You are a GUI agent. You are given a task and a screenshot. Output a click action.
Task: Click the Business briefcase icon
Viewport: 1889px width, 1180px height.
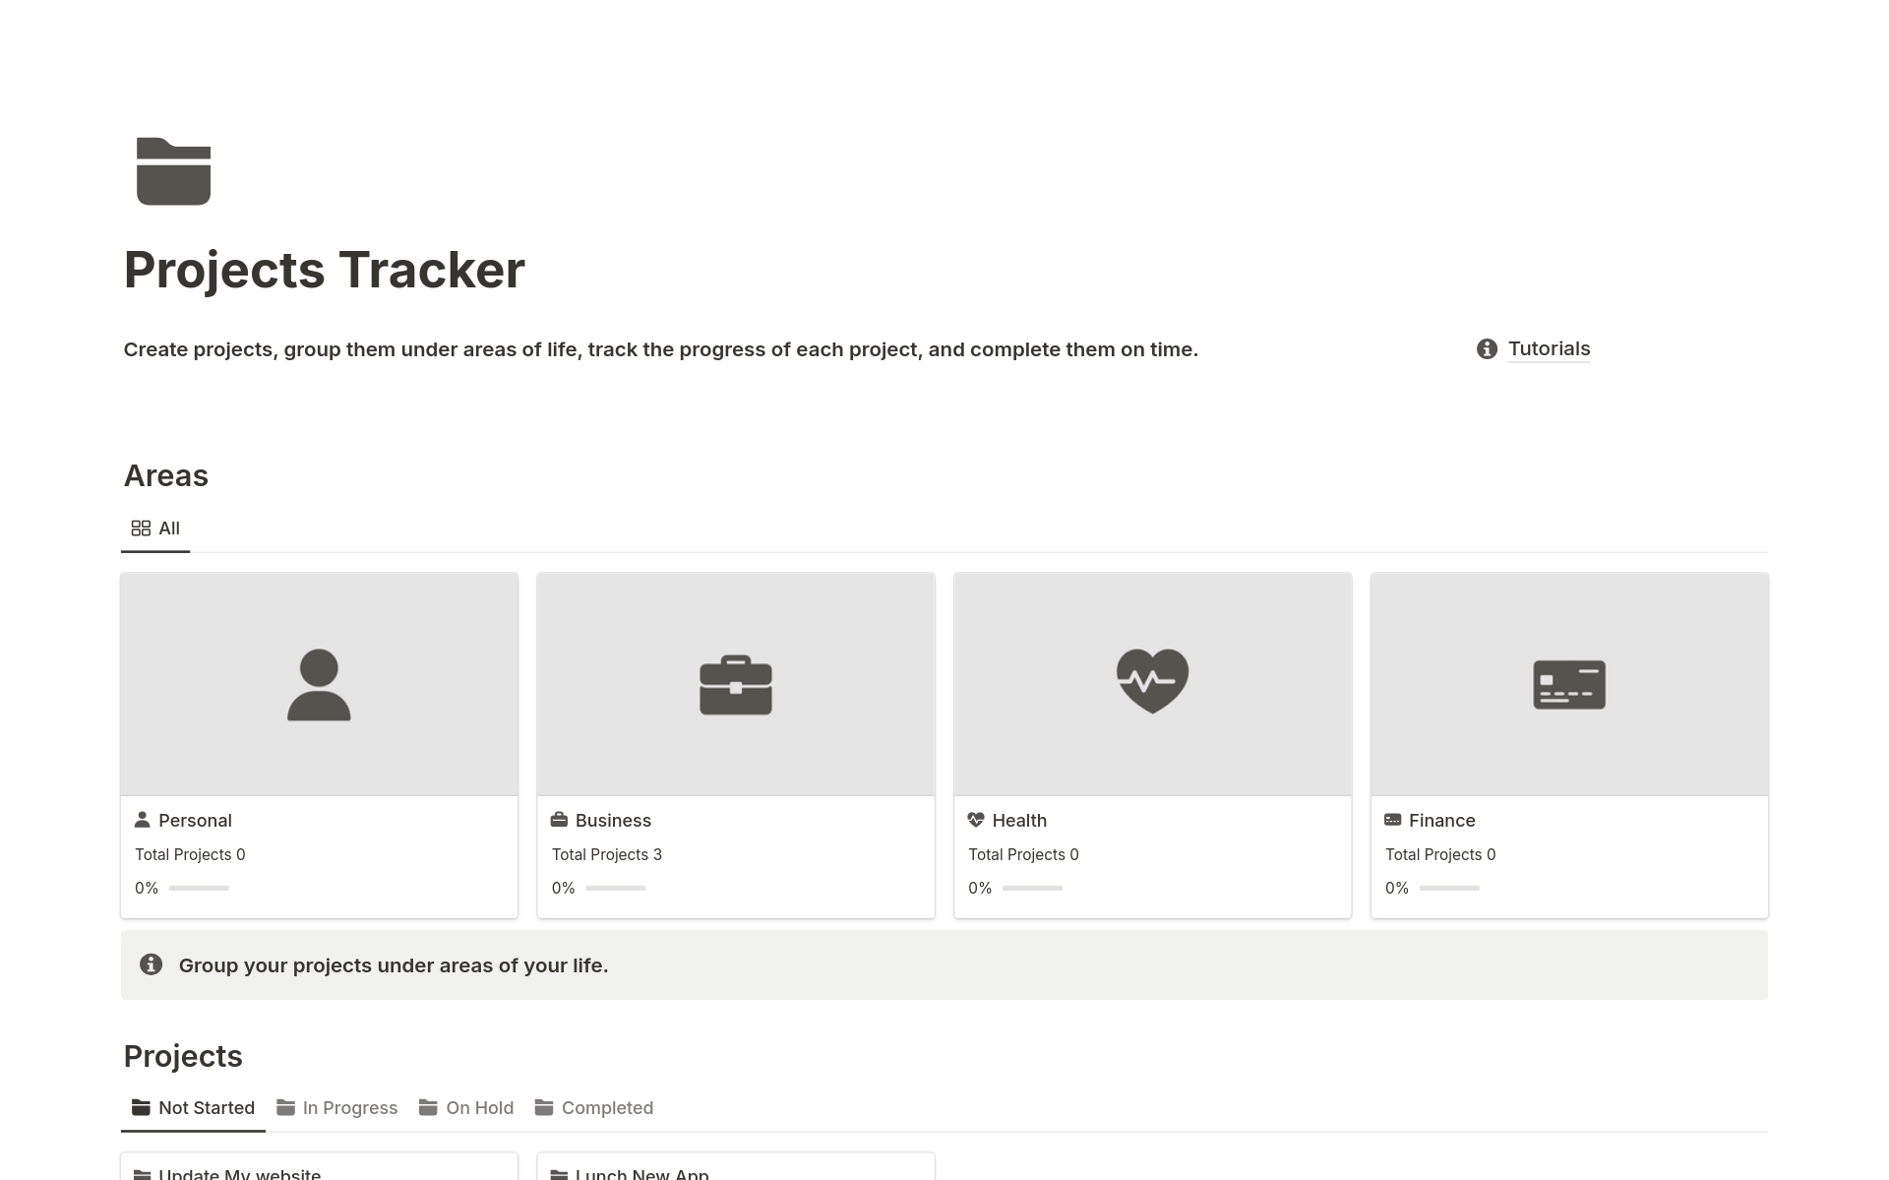(735, 680)
